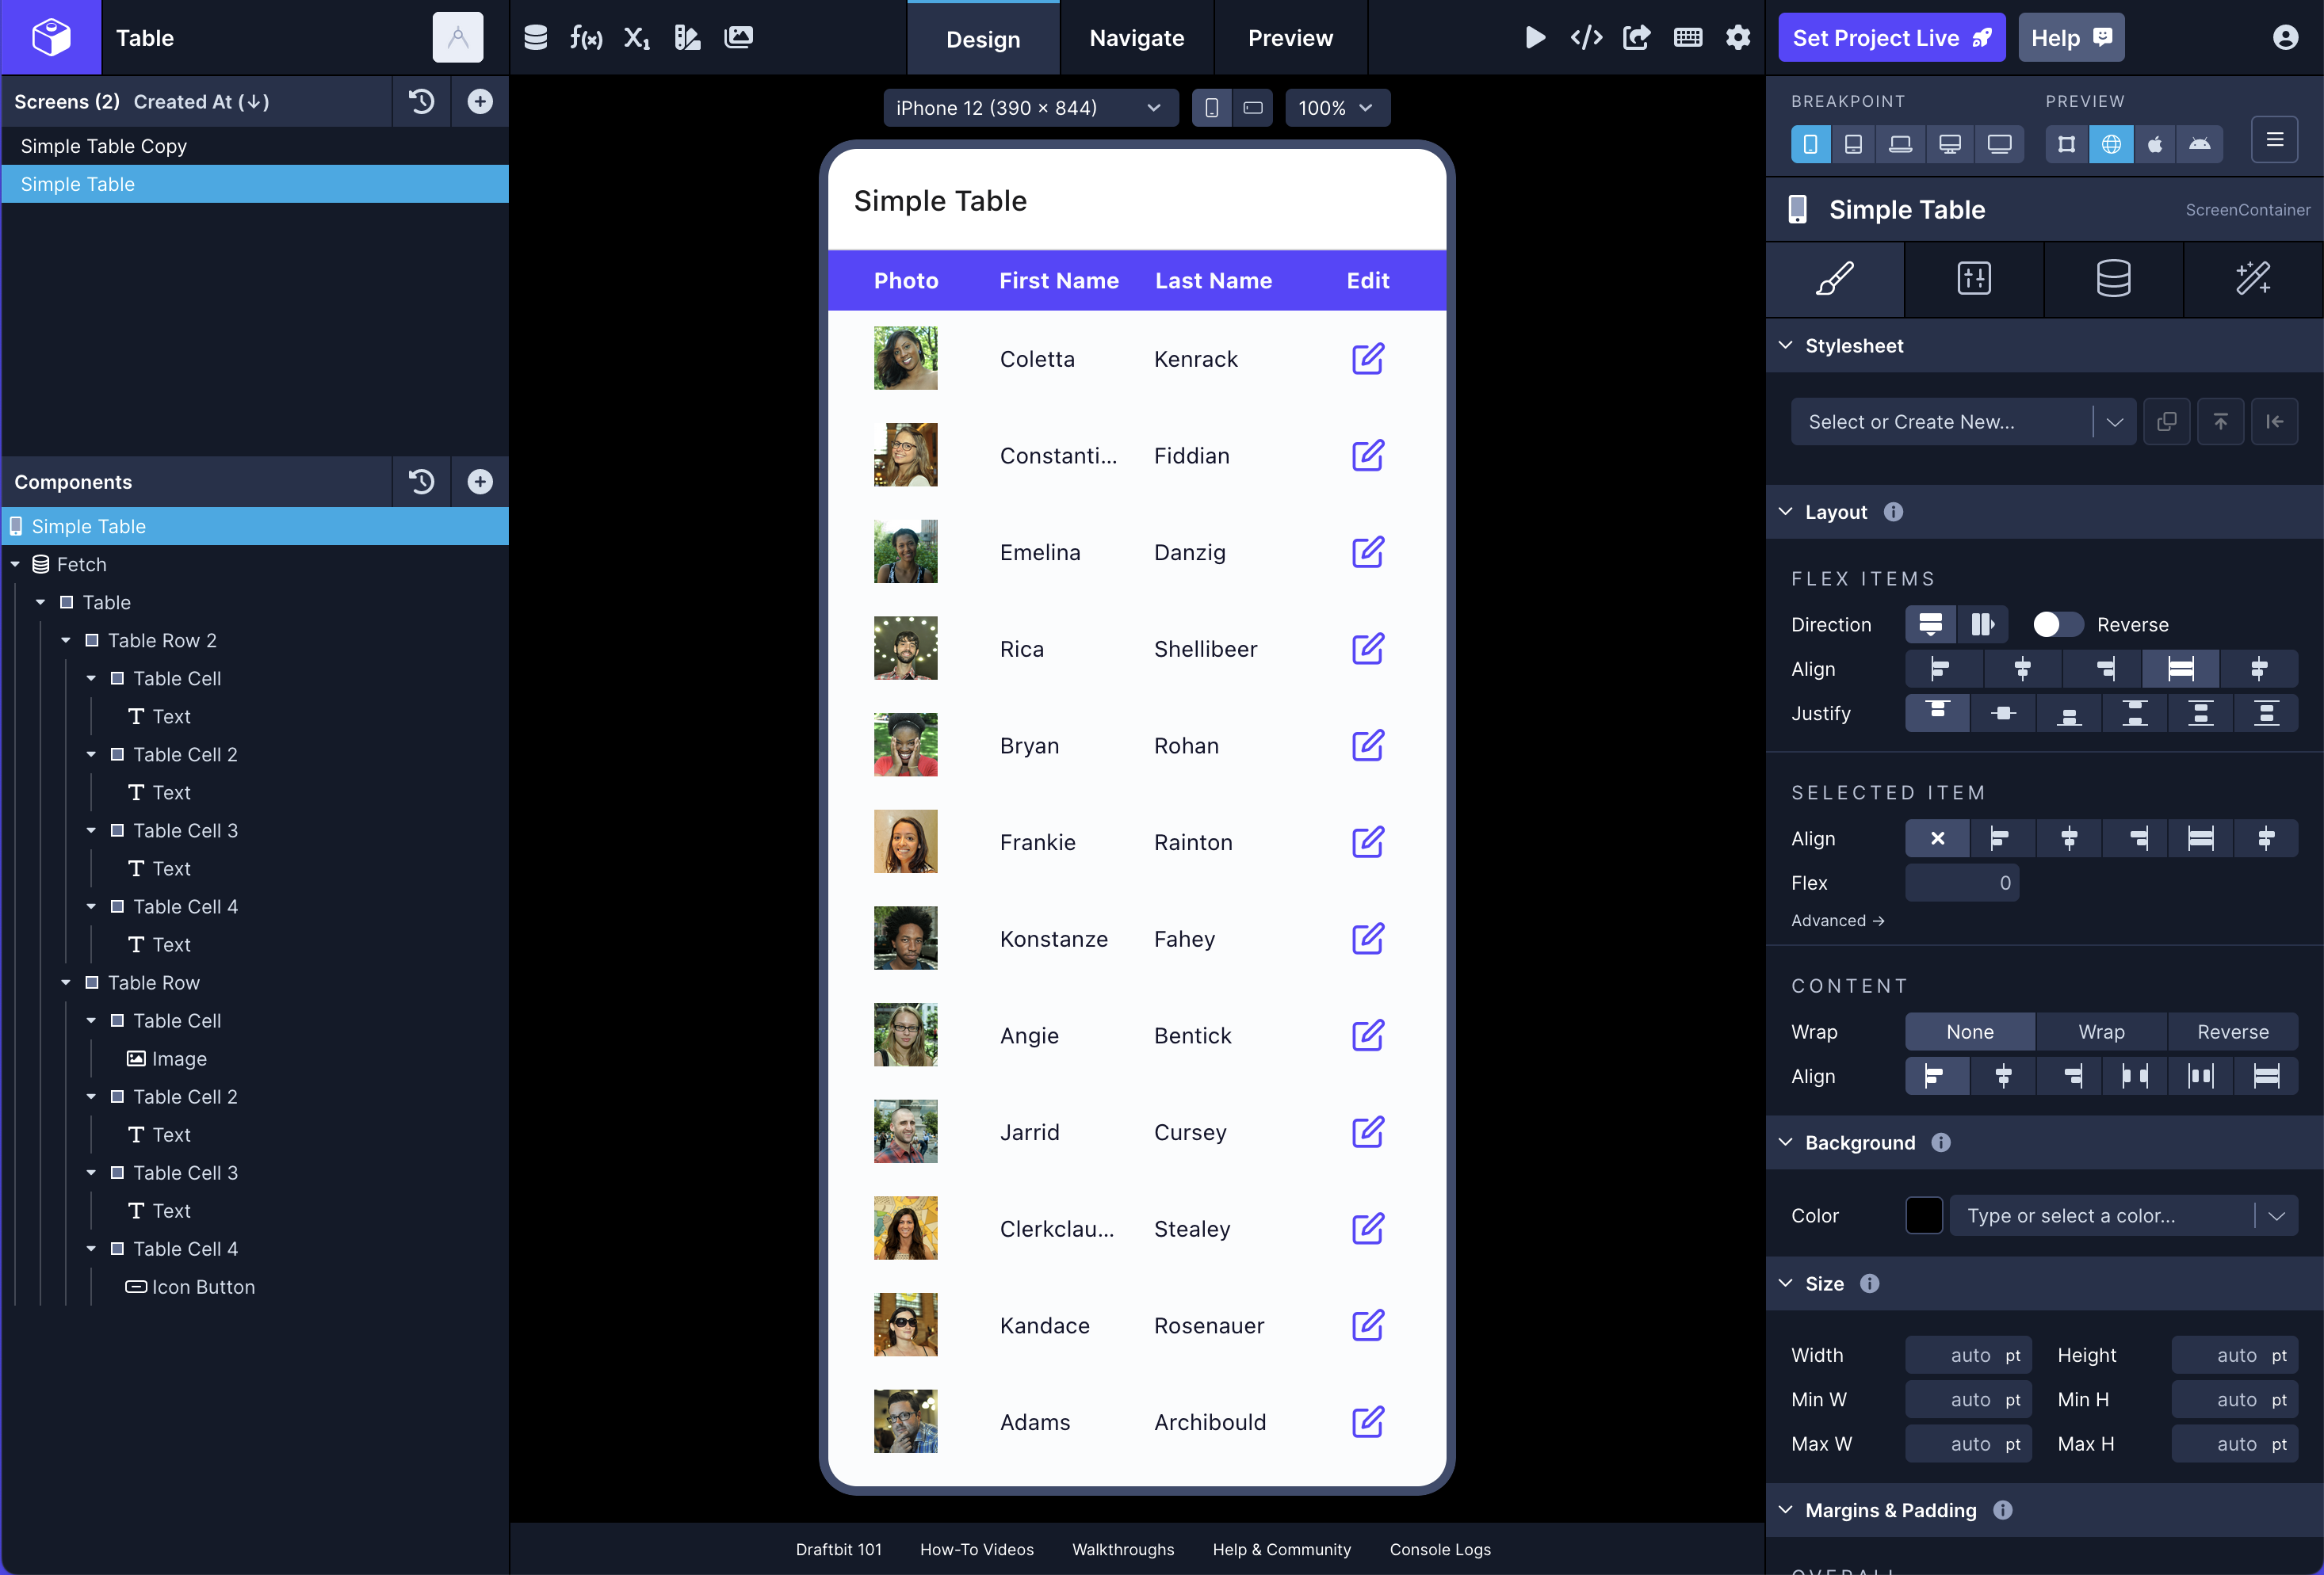The image size is (2324, 1575).
Task: Open the assets images icon
Action: (x=738, y=38)
